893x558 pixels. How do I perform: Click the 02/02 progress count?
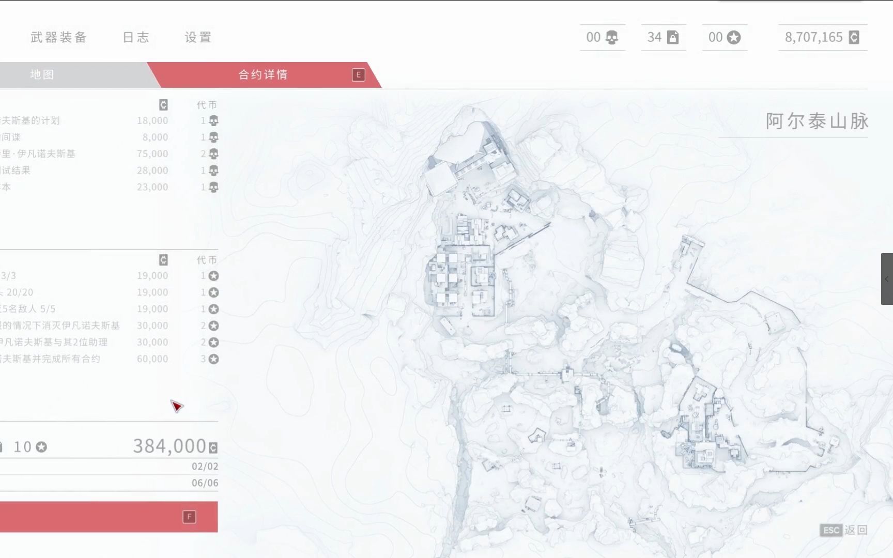[x=205, y=467]
